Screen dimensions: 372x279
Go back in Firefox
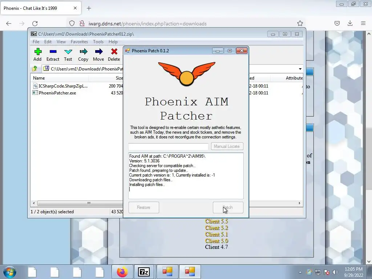click(9, 24)
